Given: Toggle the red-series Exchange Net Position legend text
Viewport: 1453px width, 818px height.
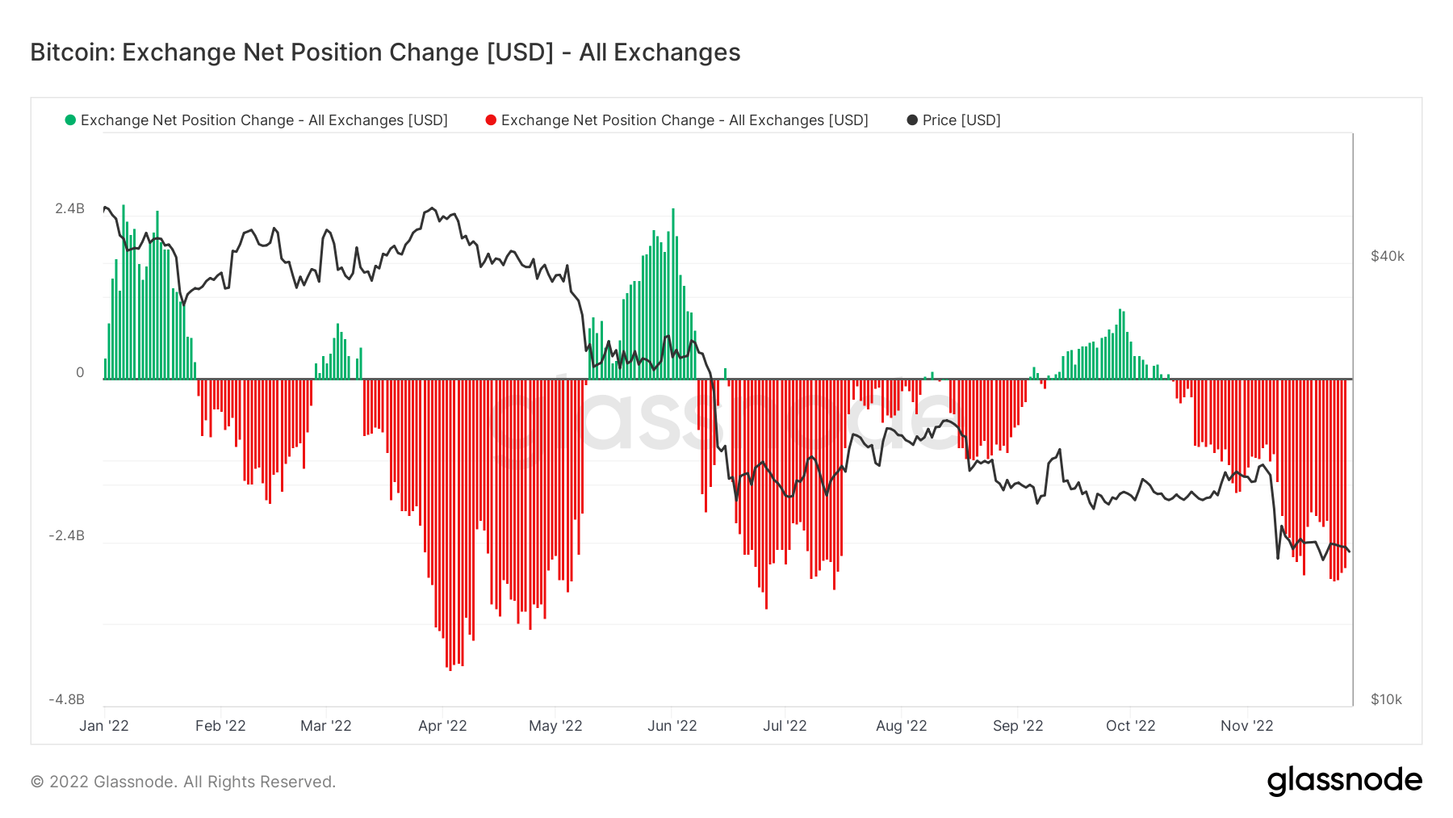Looking at the screenshot, I should click(x=685, y=120).
